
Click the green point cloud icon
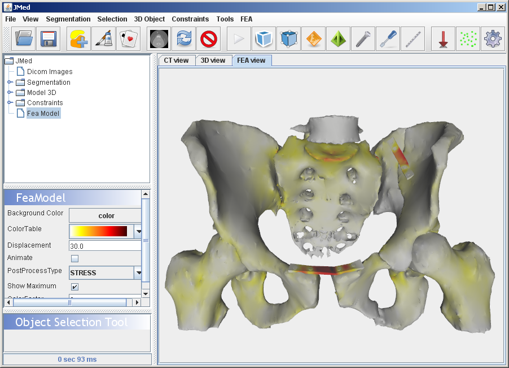click(468, 39)
